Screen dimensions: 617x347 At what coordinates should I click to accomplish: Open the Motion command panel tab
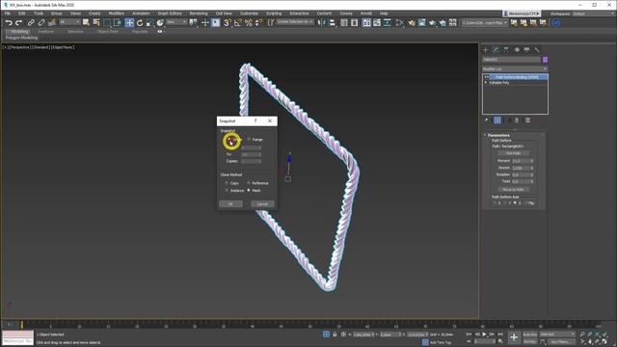point(517,50)
